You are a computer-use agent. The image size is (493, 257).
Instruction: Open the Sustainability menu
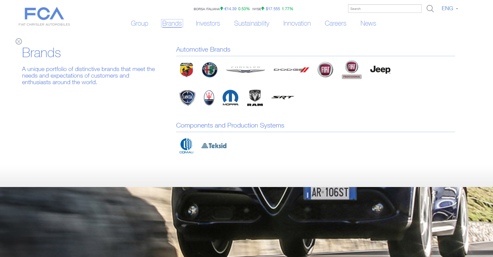tap(251, 23)
